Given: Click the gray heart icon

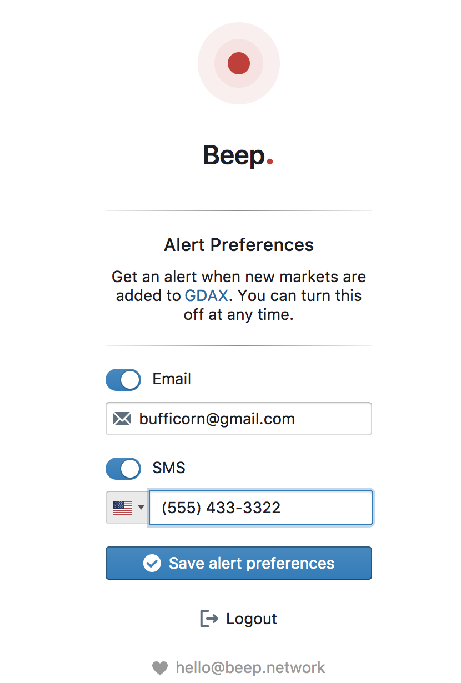Looking at the screenshot, I should point(160,667).
